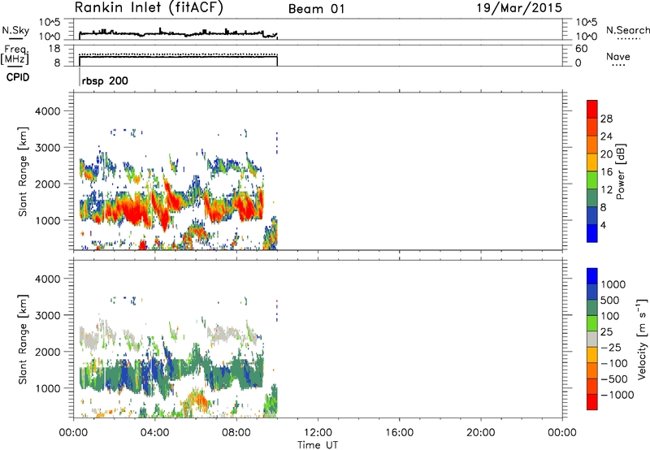The image size is (650, 450).
Task: Click the "Power [dB]" color bar label
Action: click(621, 171)
